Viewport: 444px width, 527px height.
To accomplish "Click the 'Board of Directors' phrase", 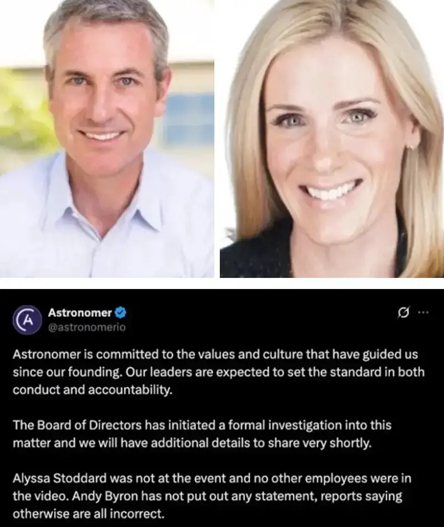I will 89,425.
